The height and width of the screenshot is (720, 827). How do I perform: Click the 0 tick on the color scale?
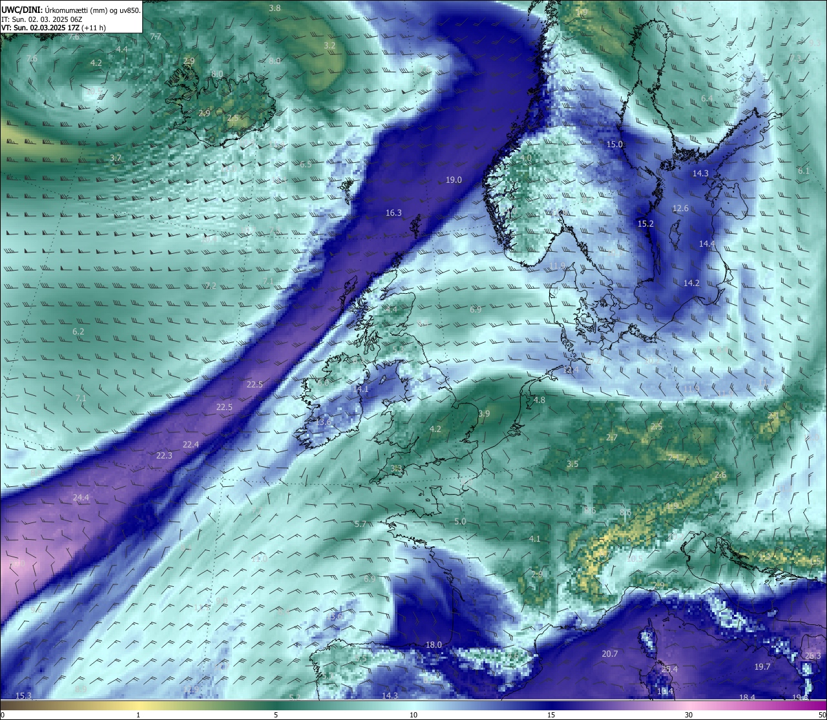pyautogui.click(x=3, y=715)
